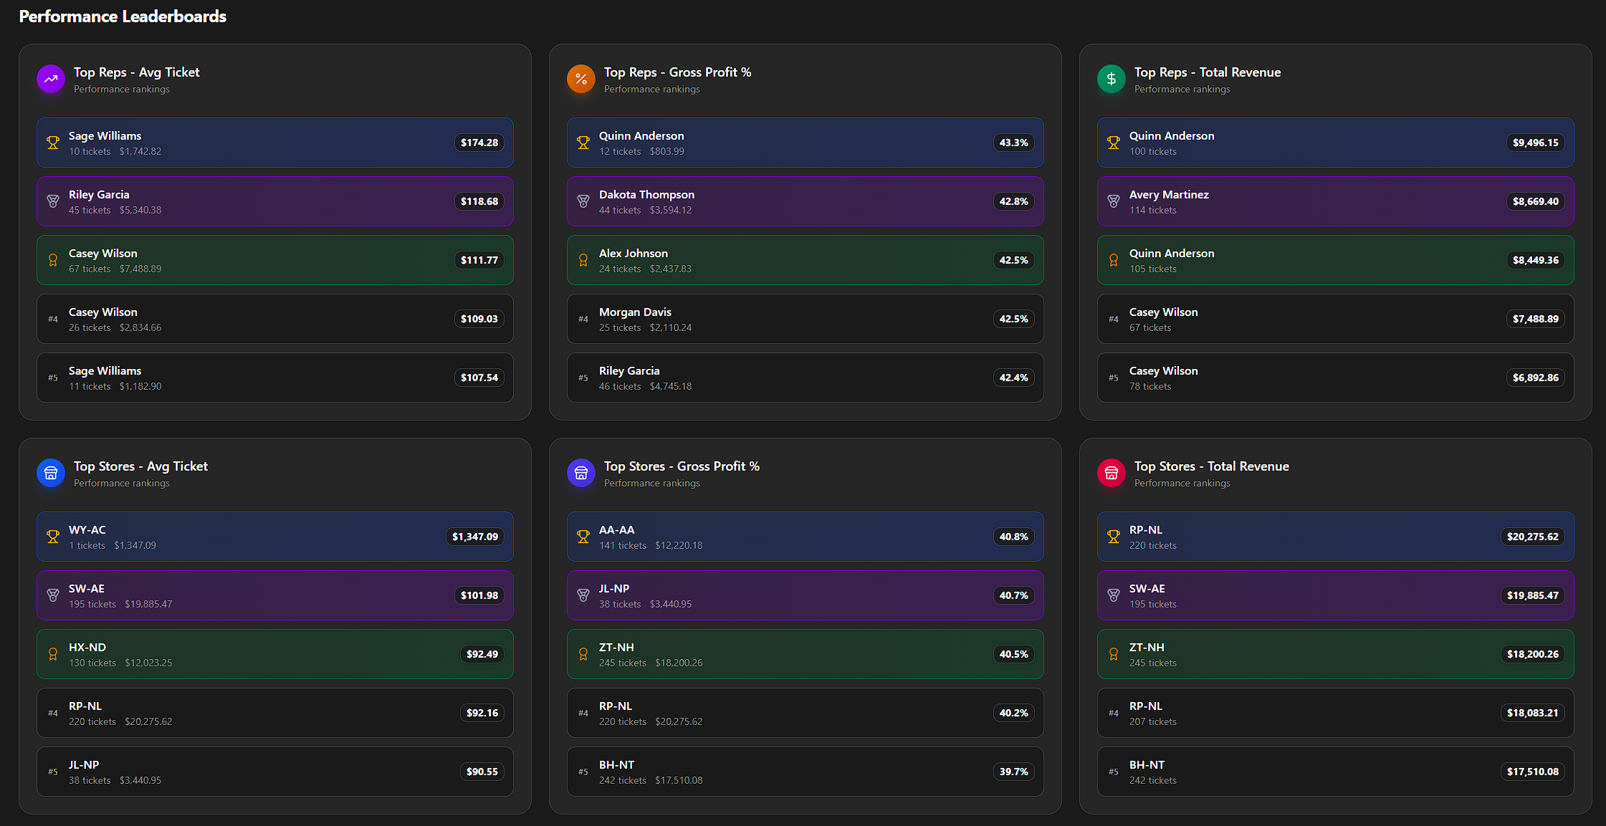Click the orange percent icon for Top Reps Gross Profit
Viewport: 1606px width, 826px height.
581,80
